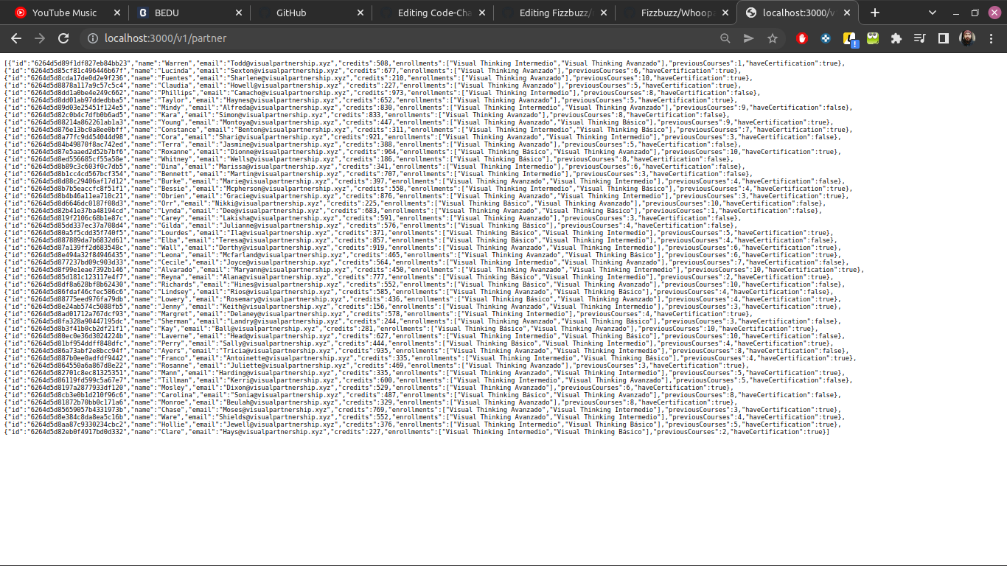
Task: Bookmark this page with the star icon
Action: [x=773, y=38]
